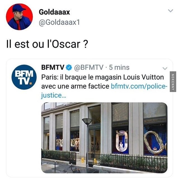
Task: Open the Louis Vuitton storefront photo
Action: tap(104, 138)
